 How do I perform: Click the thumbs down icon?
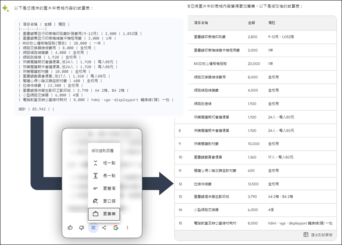(x=82, y=228)
